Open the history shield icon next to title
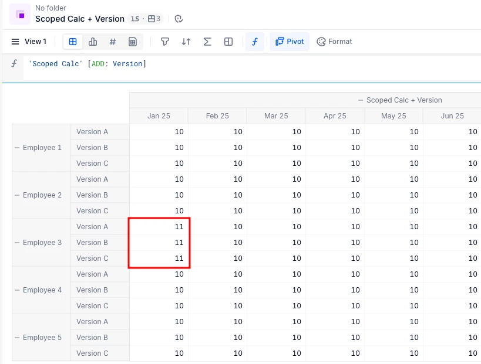This screenshot has height=364, width=481. click(x=179, y=19)
